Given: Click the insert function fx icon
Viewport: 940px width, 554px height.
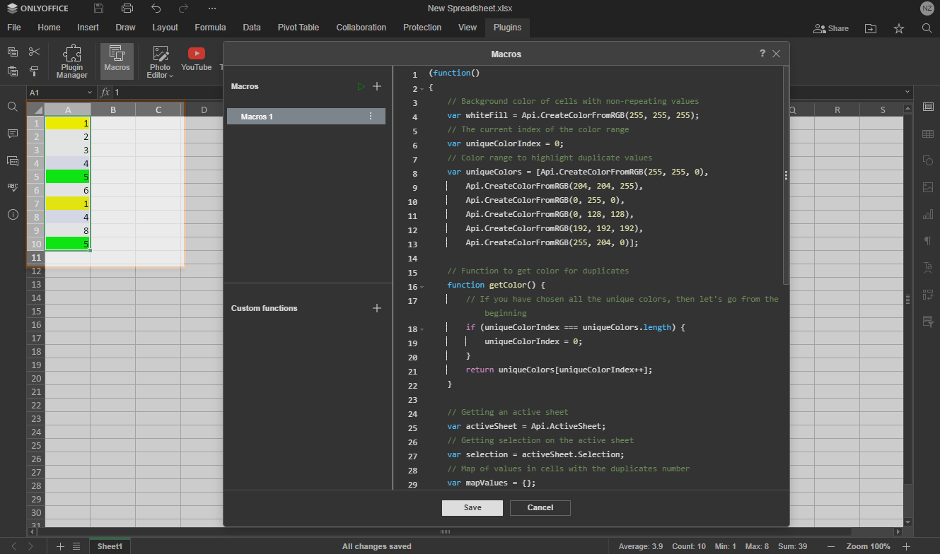Looking at the screenshot, I should [x=105, y=93].
